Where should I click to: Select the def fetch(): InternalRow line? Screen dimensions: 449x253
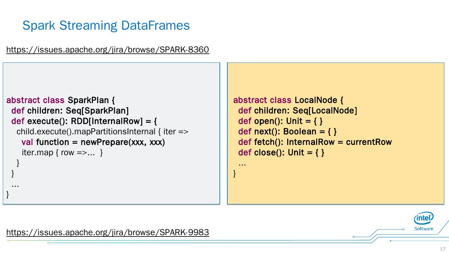click(x=315, y=142)
